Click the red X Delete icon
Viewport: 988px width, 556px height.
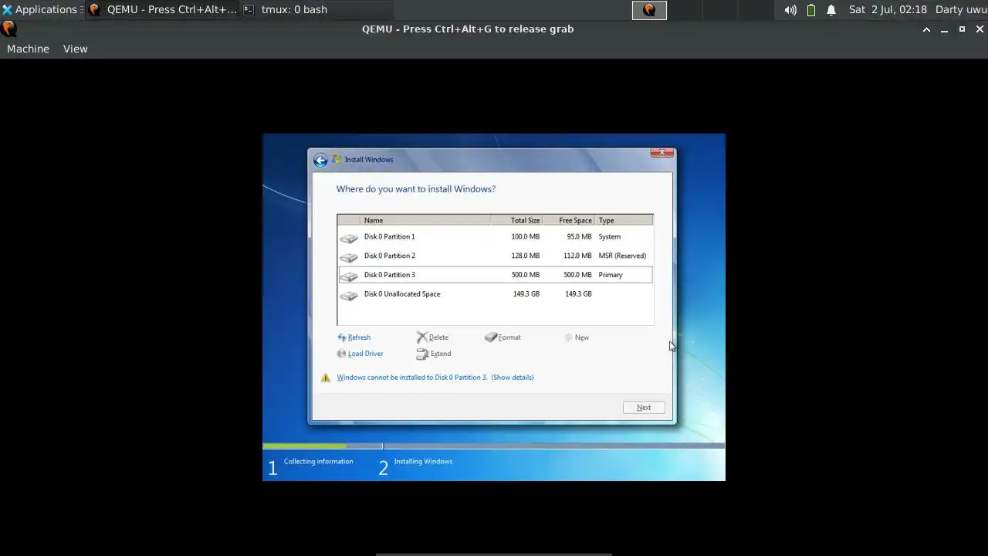tap(422, 337)
